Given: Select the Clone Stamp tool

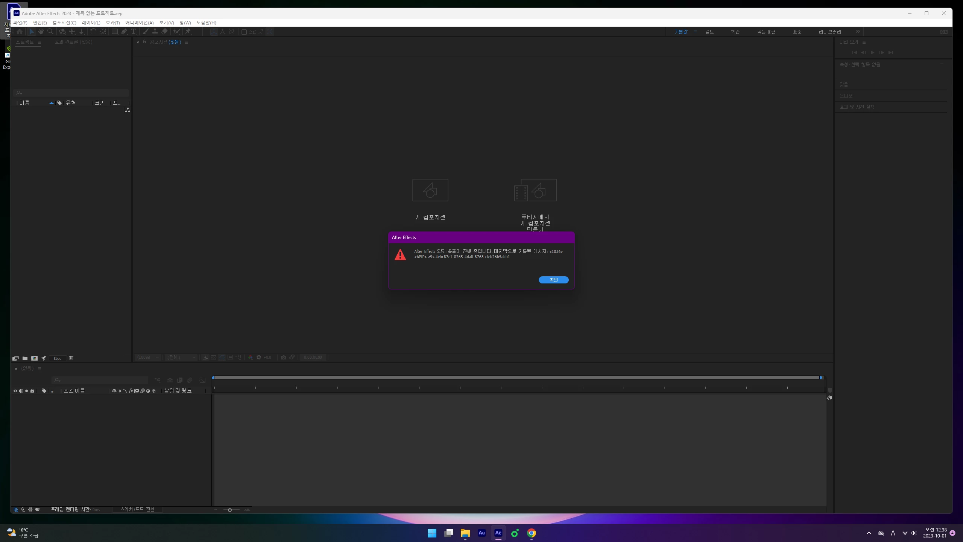Looking at the screenshot, I should coord(155,32).
